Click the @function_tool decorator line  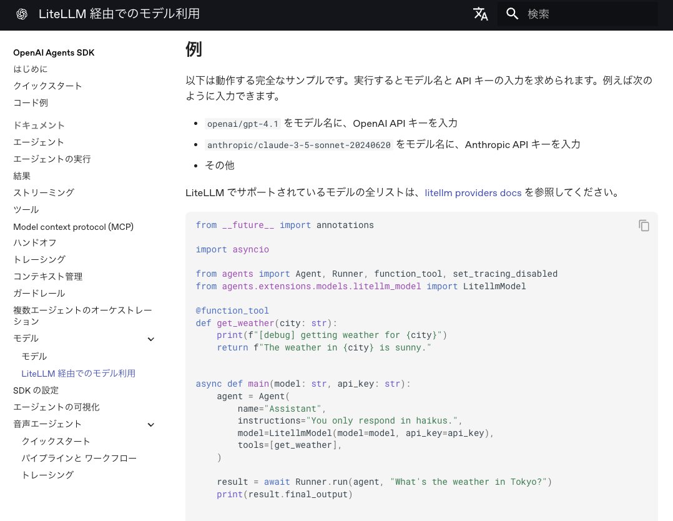click(232, 310)
